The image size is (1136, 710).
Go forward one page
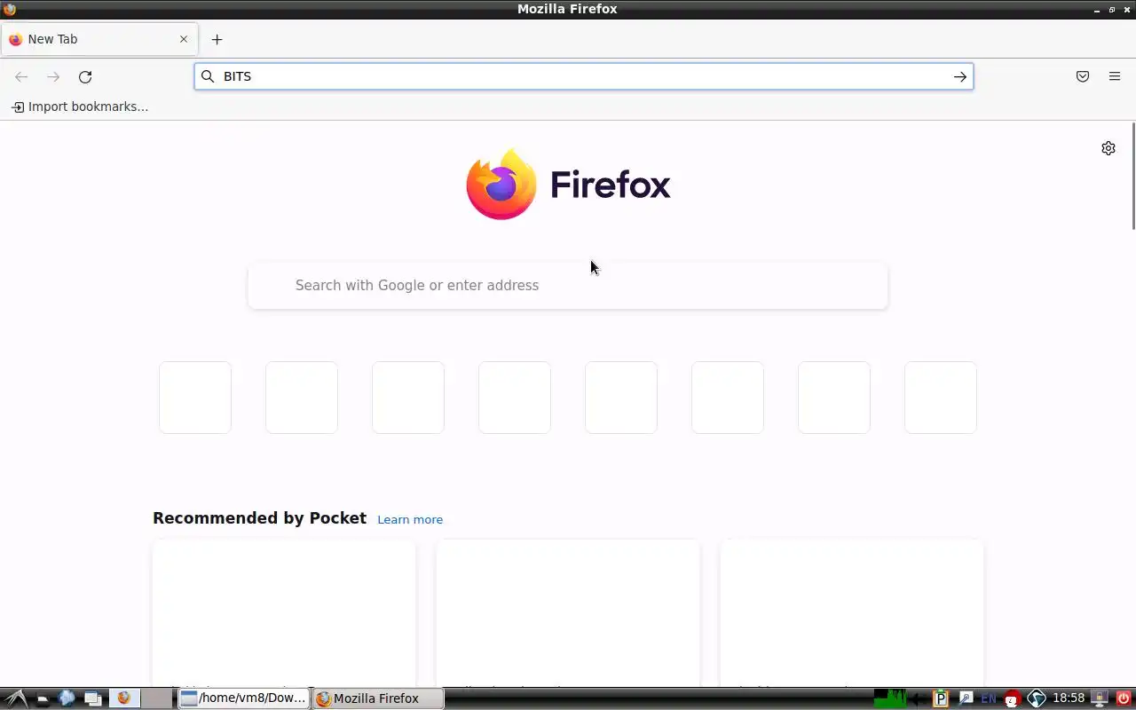pyautogui.click(x=53, y=77)
